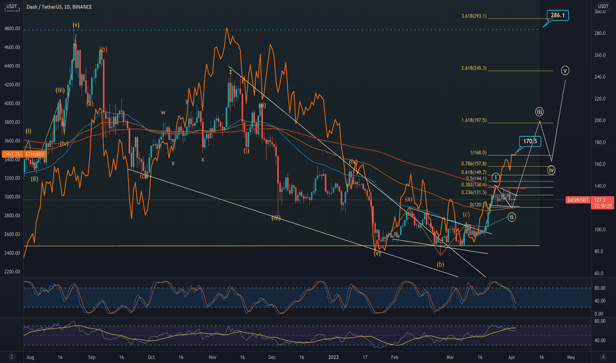Image resolution: width=616 pixels, height=363 pixels.
Task: Click the Z timezone button at bottom-left
Action: pos(11,357)
